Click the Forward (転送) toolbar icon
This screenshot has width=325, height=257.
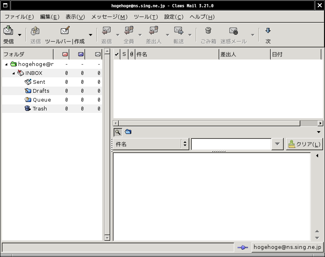(x=179, y=31)
